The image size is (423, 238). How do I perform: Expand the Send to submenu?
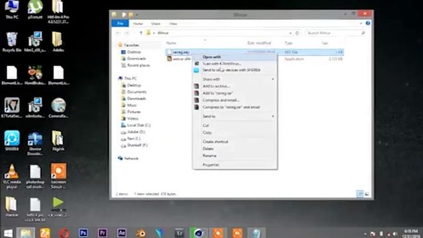(235, 116)
